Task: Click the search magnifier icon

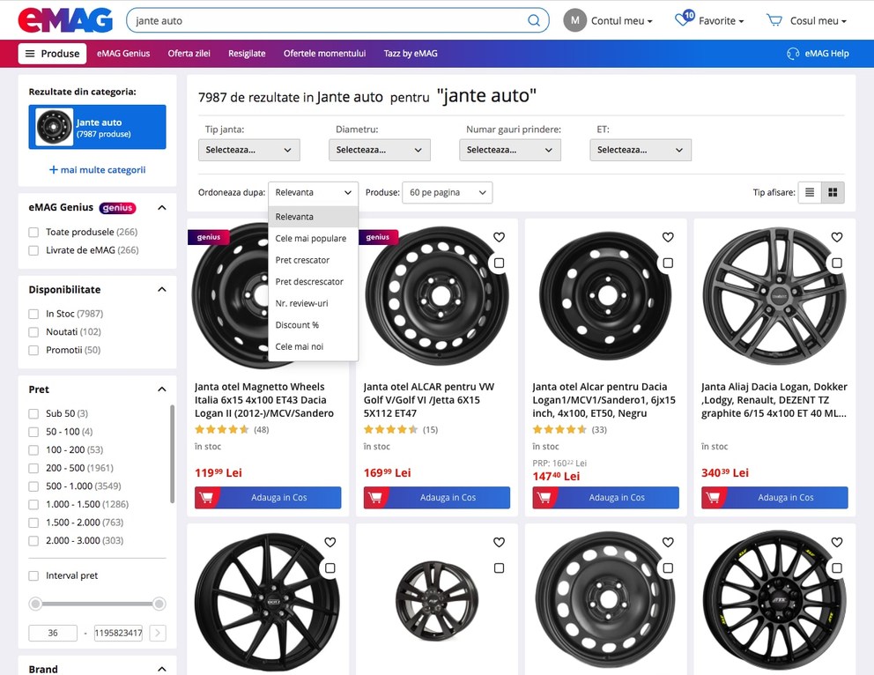Action: [x=534, y=20]
